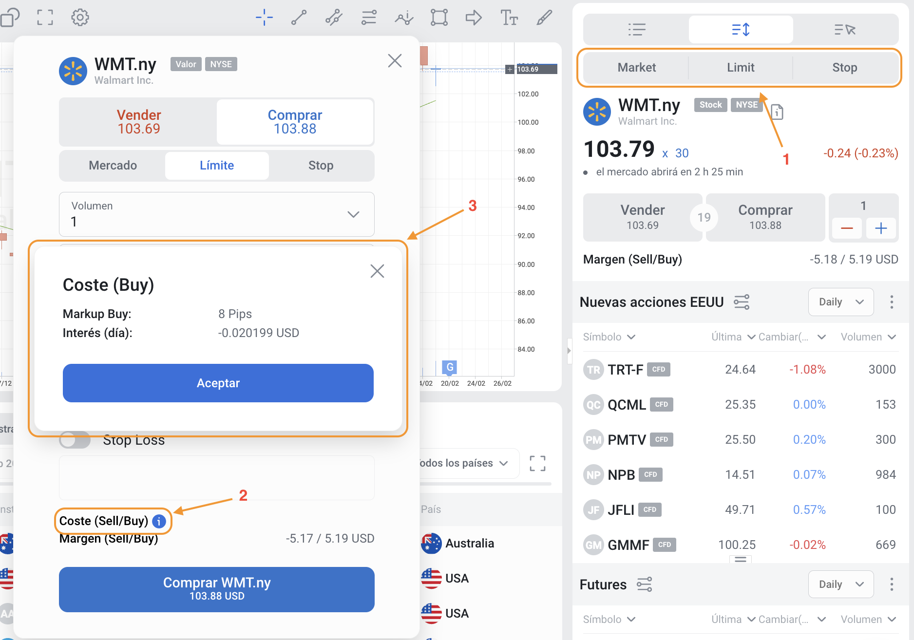The height and width of the screenshot is (640, 914).
Task: Toggle the Stop Loss switch
Action: coord(75,440)
